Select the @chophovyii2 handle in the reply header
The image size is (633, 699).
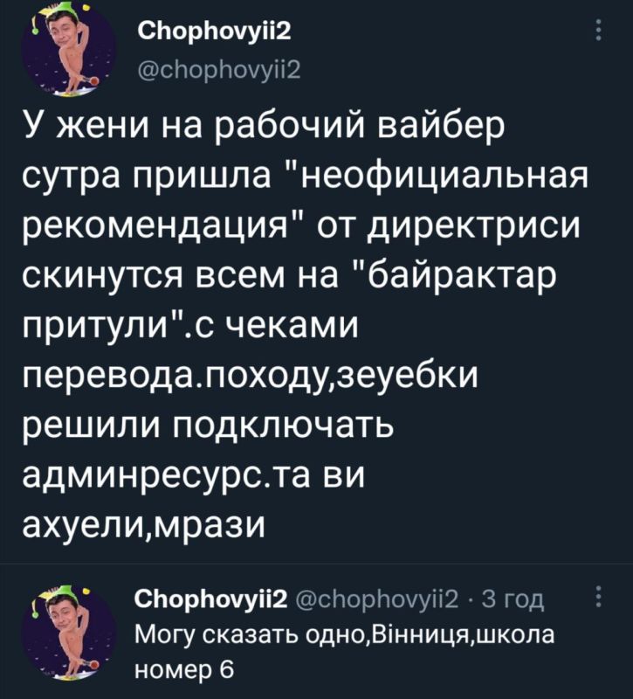377,599
